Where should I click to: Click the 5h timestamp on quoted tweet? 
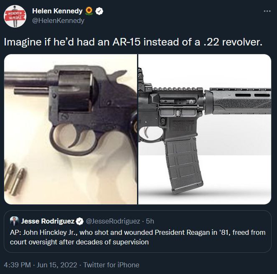150,221
